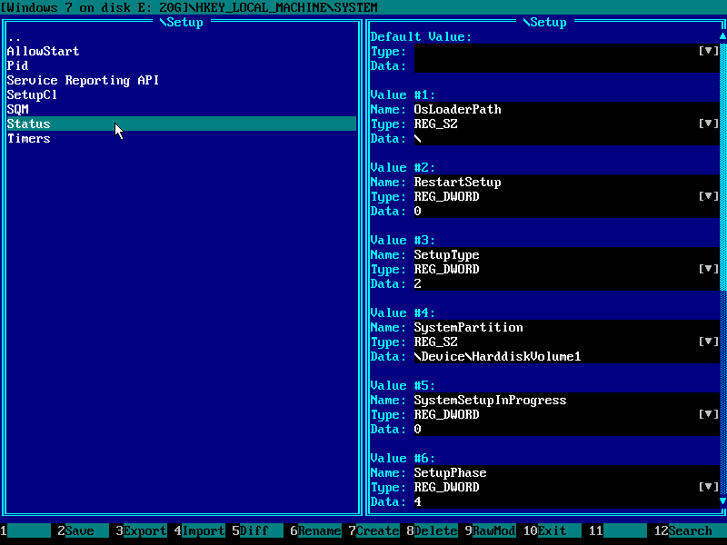Click the REG_SZ type of SystemPartition
The width and height of the screenshot is (727, 545).
436,342
